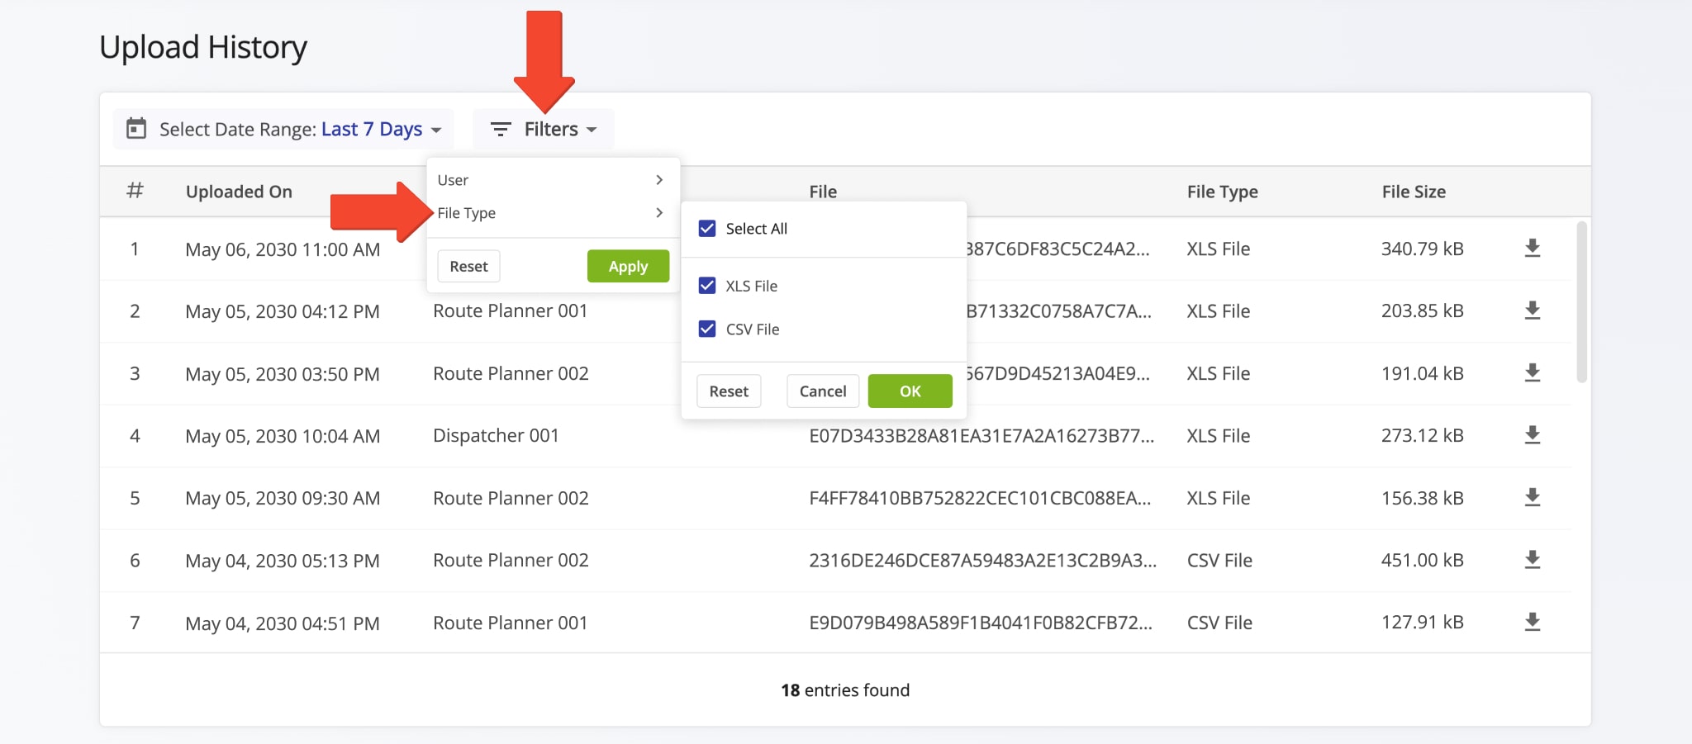Click the calendar icon beside date range
This screenshot has height=744, width=1692.
(137, 129)
